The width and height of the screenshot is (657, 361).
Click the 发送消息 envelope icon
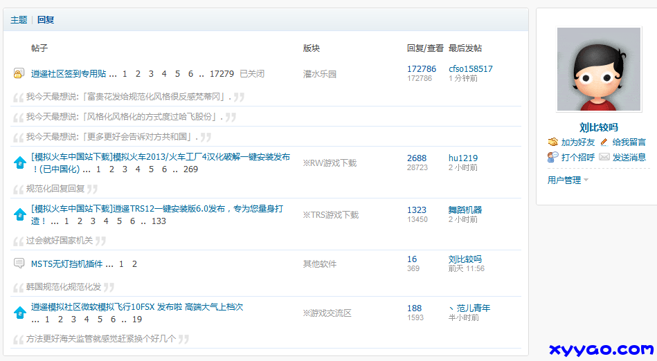click(x=604, y=157)
